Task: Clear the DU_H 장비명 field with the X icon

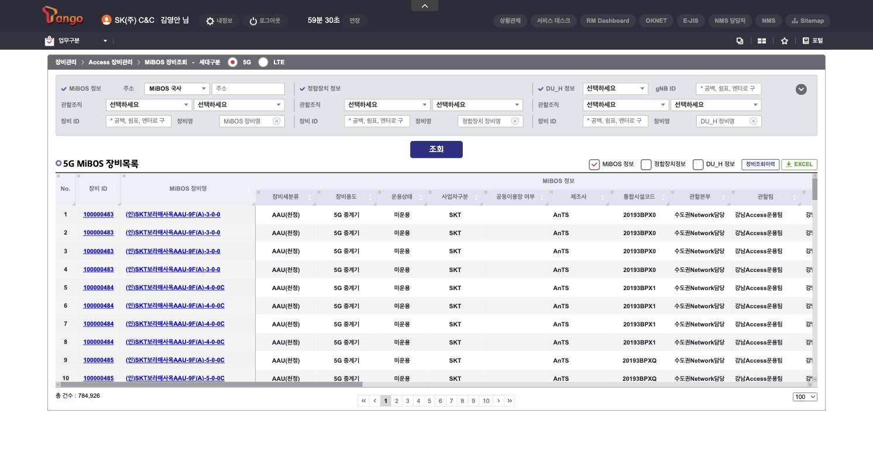Action: tap(754, 121)
